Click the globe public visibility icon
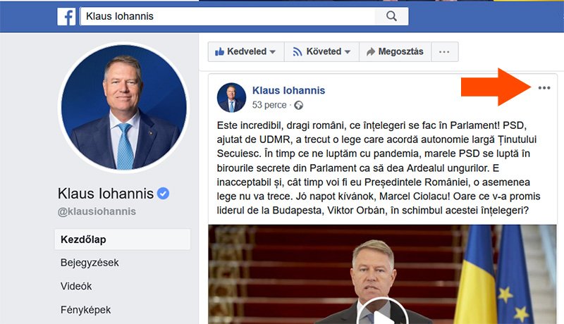Screen dimensions: 564x324 tap(298, 105)
